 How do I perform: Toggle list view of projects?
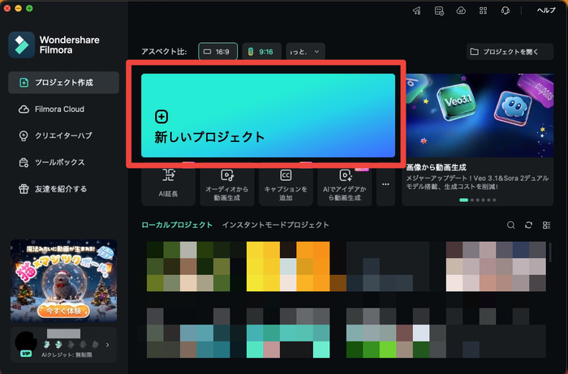(x=547, y=226)
